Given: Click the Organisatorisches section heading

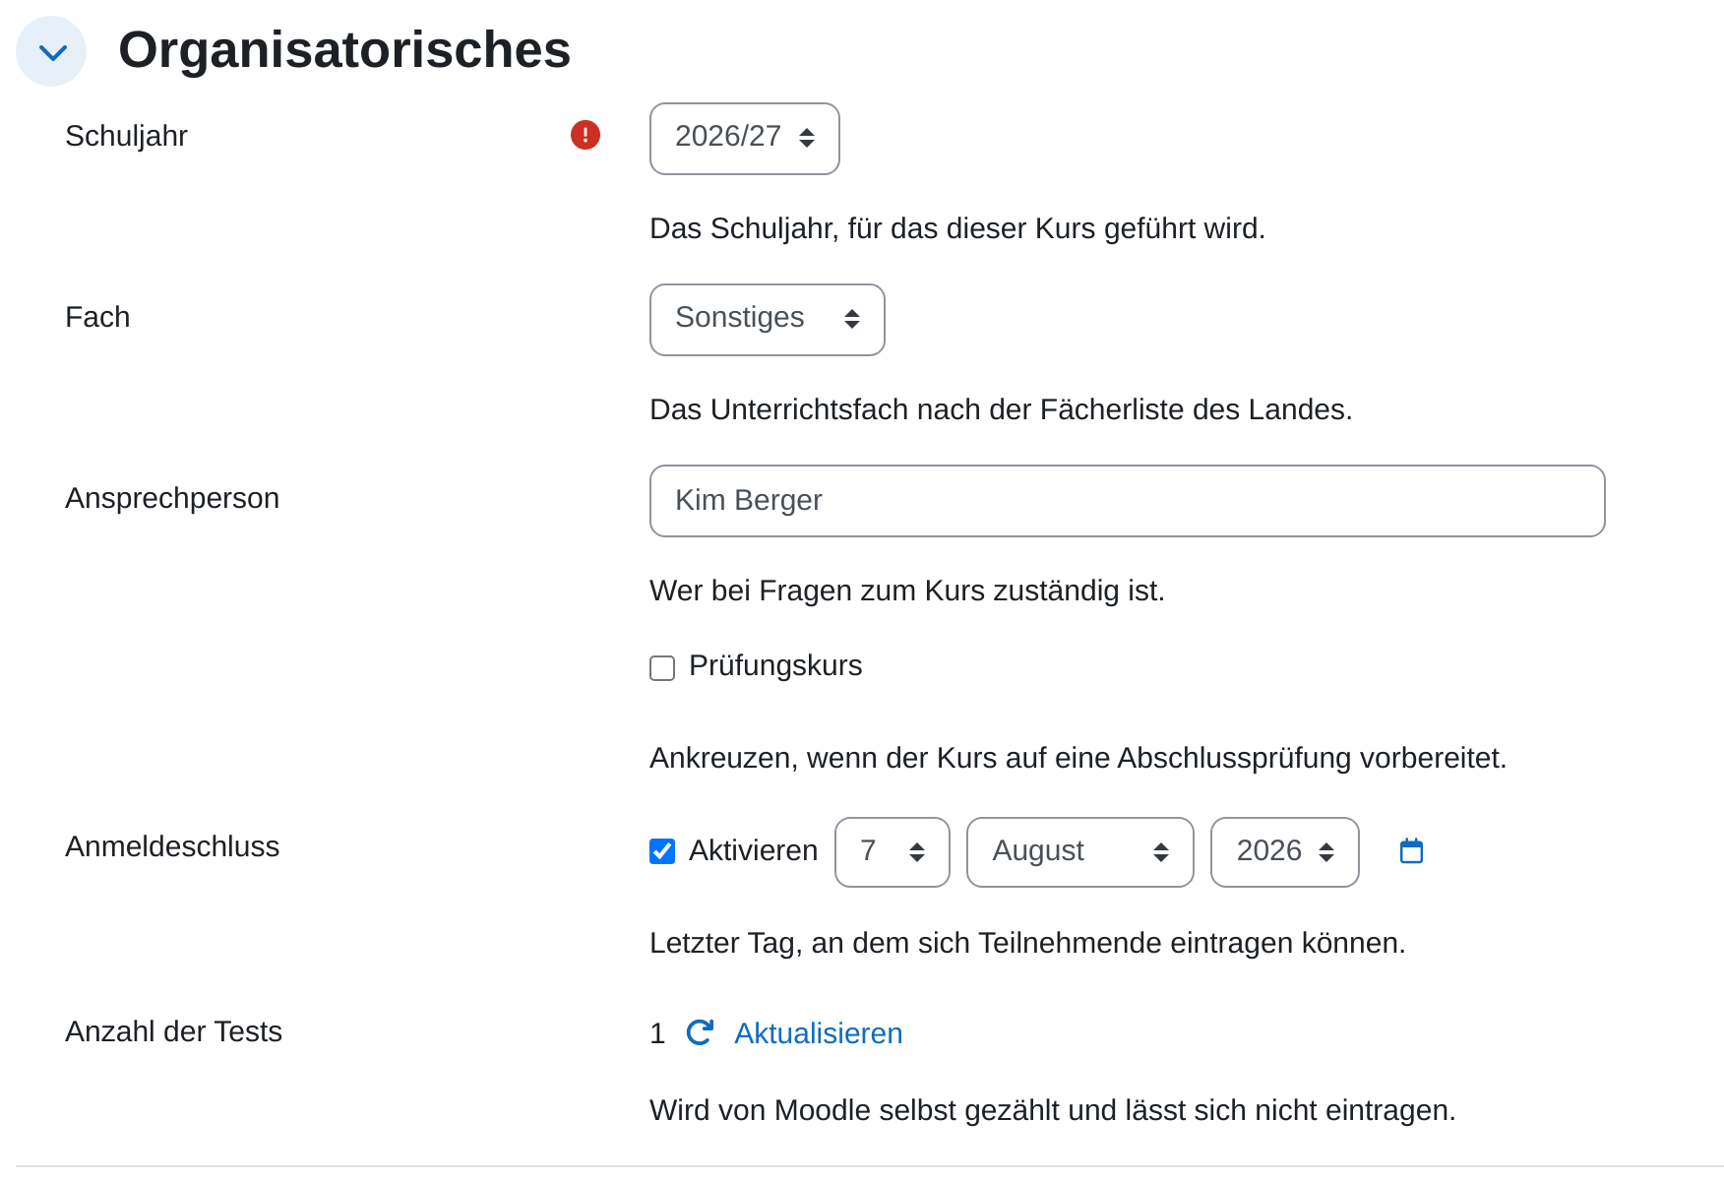Looking at the screenshot, I should [x=344, y=50].
